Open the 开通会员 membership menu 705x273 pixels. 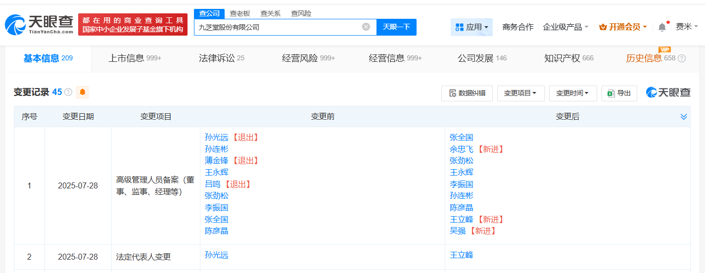(x=623, y=27)
